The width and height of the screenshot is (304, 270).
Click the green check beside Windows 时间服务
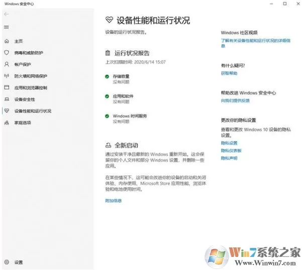point(107,116)
